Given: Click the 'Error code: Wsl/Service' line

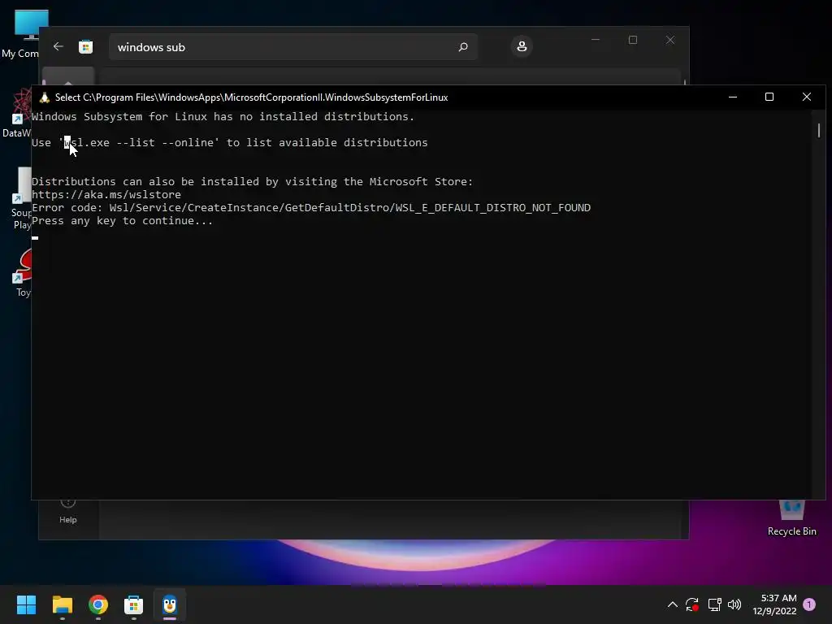Looking at the screenshot, I should click(311, 207).
